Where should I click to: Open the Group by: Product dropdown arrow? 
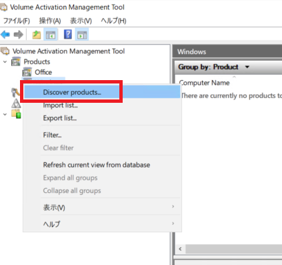(x=247, y=67)
